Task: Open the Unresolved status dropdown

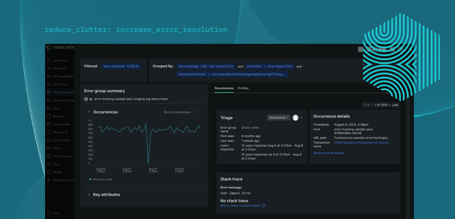Action: point(279,118)
